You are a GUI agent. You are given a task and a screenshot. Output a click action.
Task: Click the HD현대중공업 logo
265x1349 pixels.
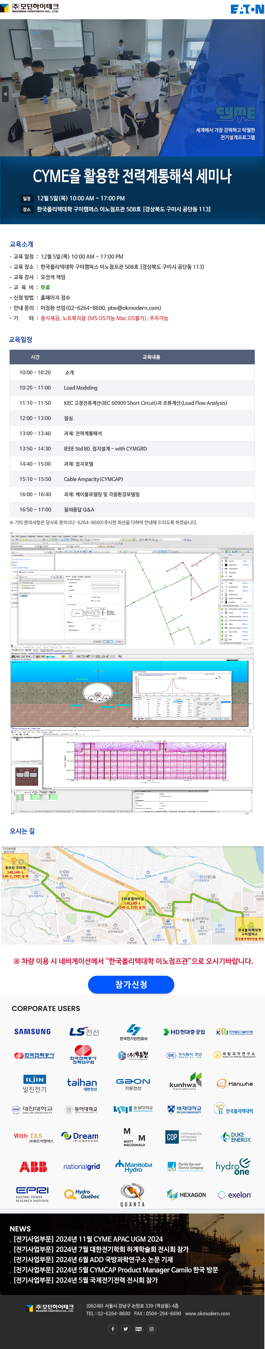click(185, 1032)
